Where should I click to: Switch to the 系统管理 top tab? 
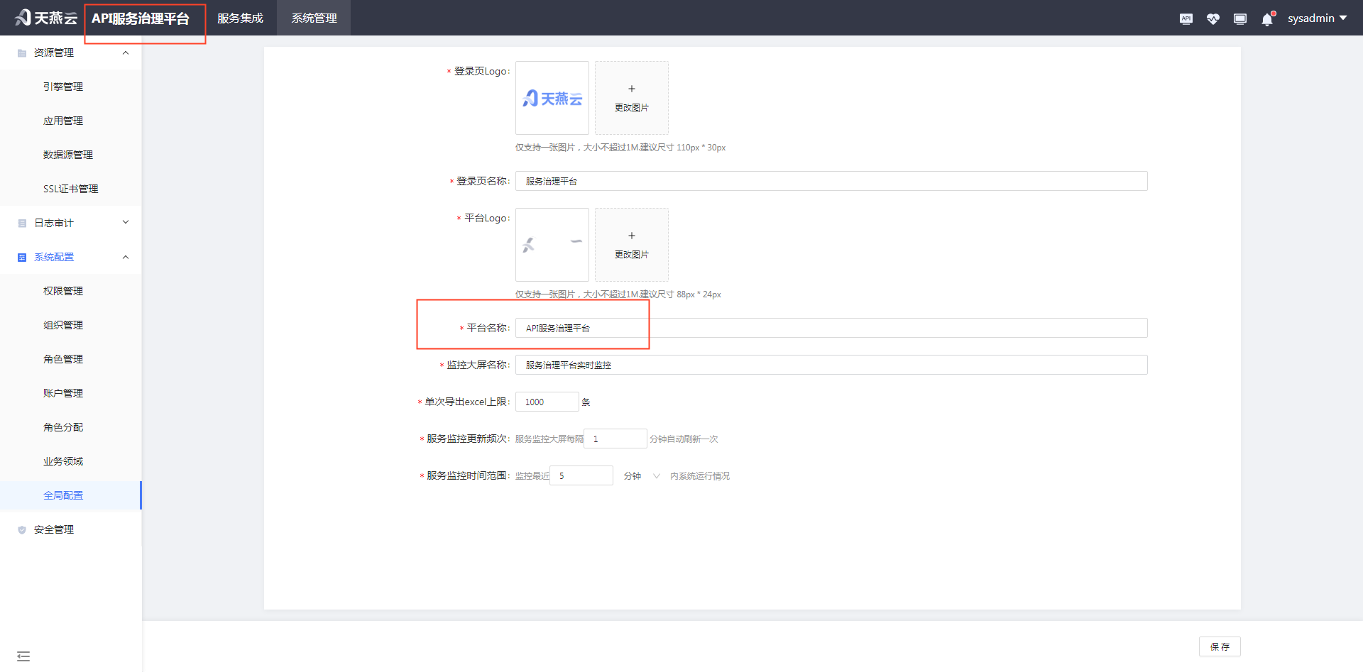(x=314, y=18)
